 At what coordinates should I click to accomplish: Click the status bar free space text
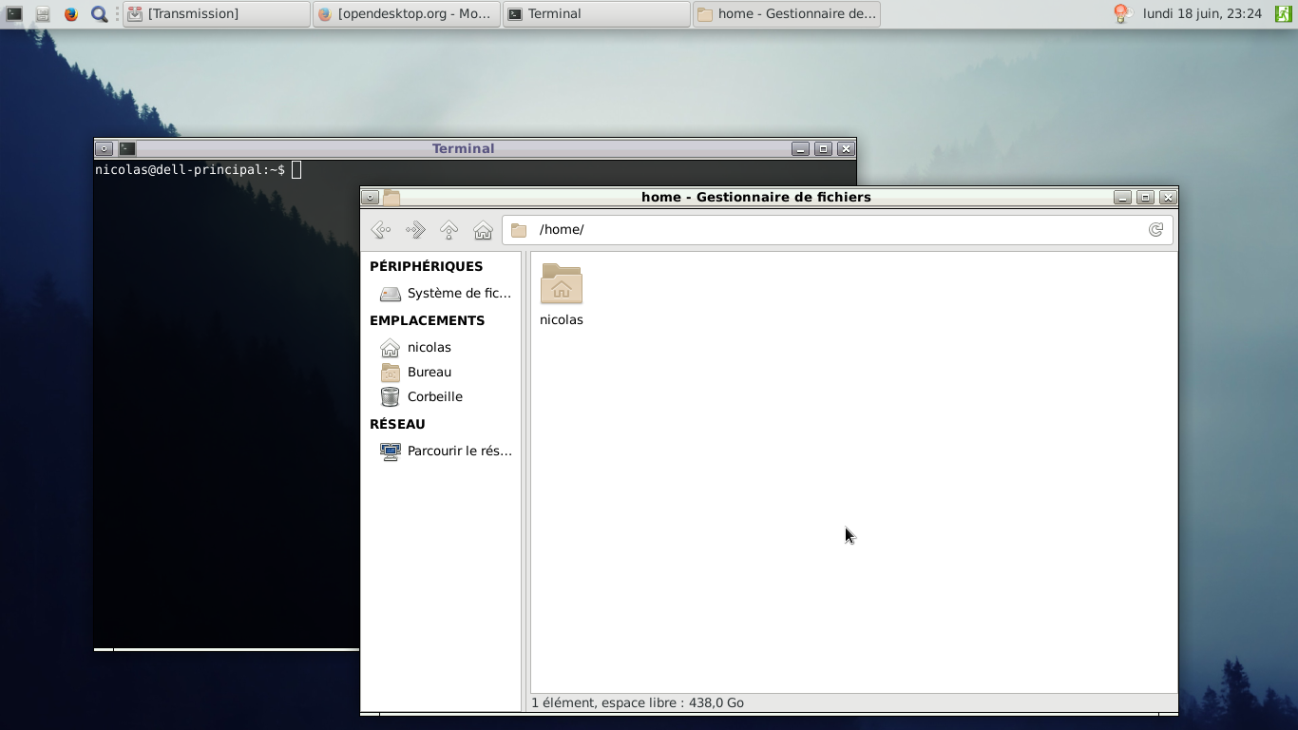pyautogui.click(x=638, y=702)
